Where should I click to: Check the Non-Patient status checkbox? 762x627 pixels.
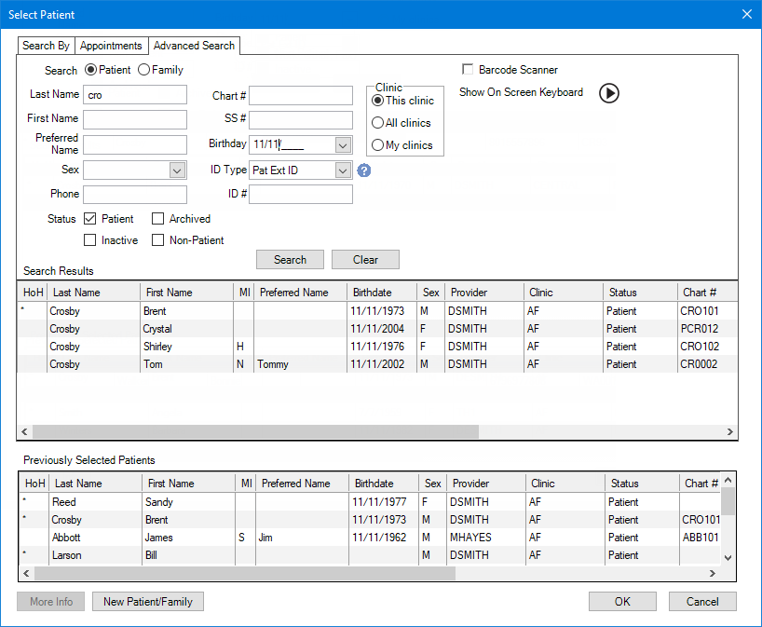click(158, 240)
